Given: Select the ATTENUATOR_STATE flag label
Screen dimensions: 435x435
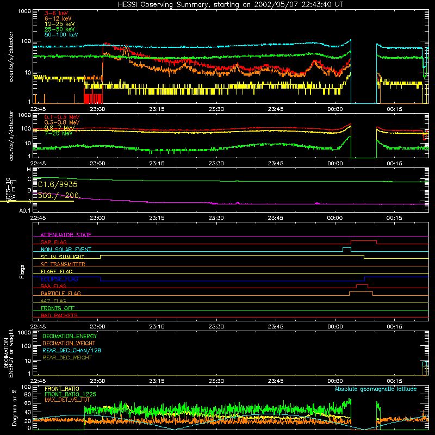Looking at the screenshot, I should pos(66,235).
